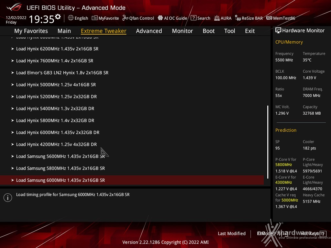Switch to the Boot tab
This screenshot has width=331, height=248.
[208, 31]
